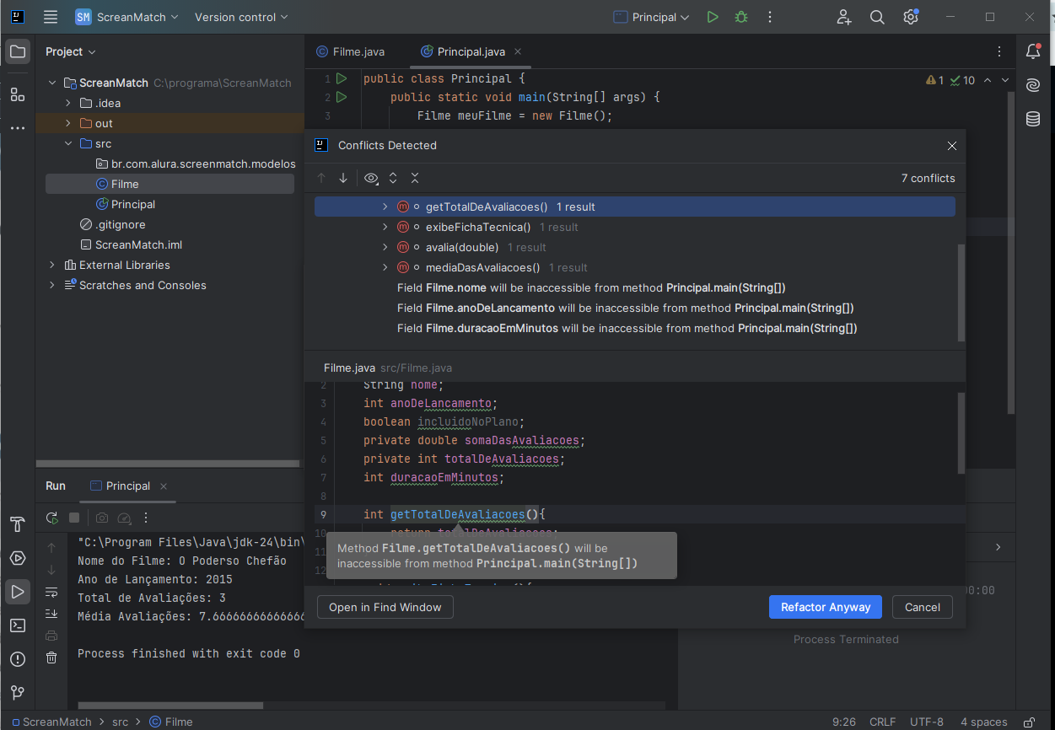
Task: Toggle the Run tool window icon
Action: point(18,592)
